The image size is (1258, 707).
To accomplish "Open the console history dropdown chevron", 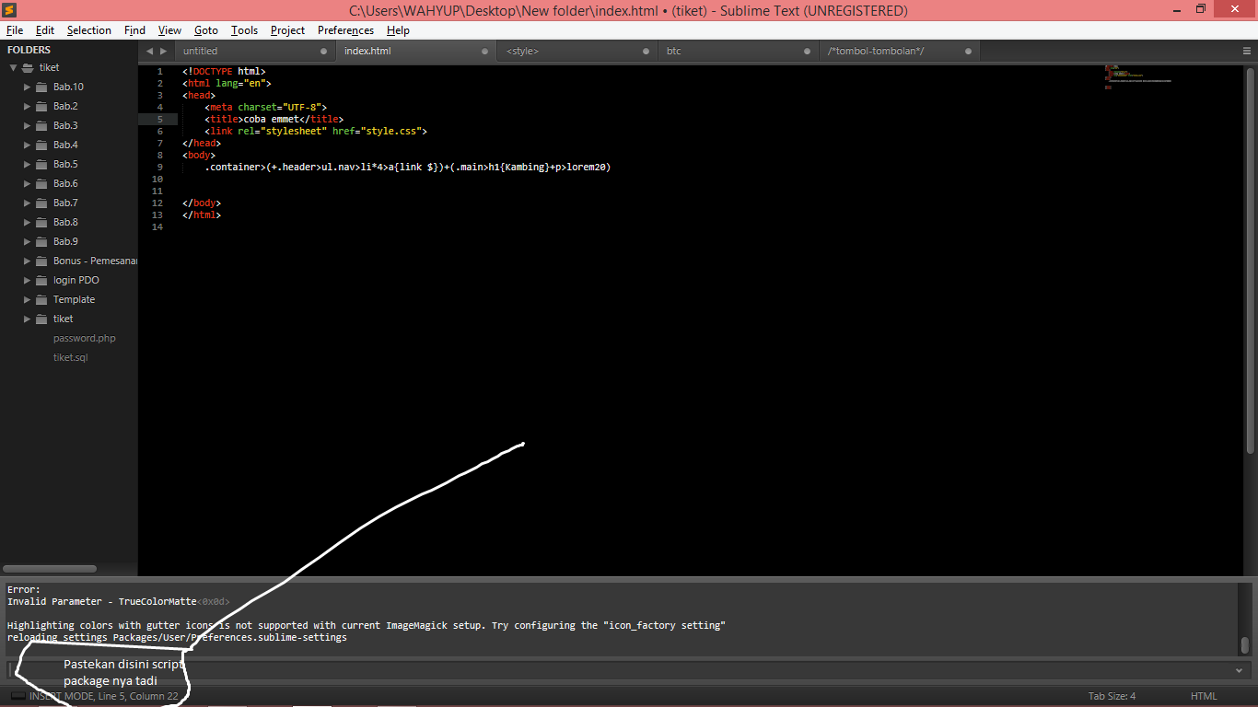I will pyautogui.click(x=1239, y=670).
